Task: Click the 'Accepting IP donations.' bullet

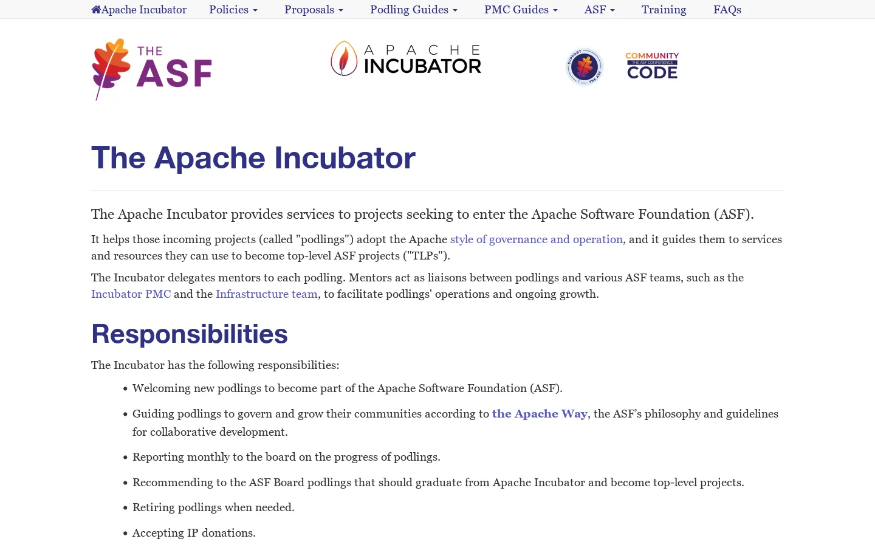Action: click(194, 533)
